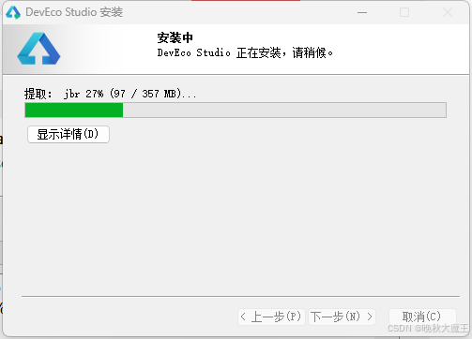Cancel installation via 取消(C) button

(422, 317)
